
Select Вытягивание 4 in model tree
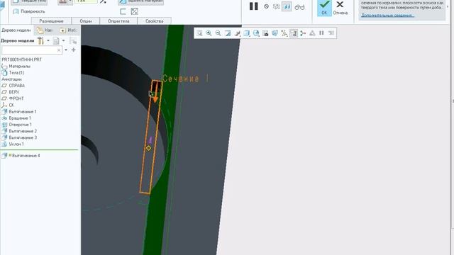tap(21, 156)
